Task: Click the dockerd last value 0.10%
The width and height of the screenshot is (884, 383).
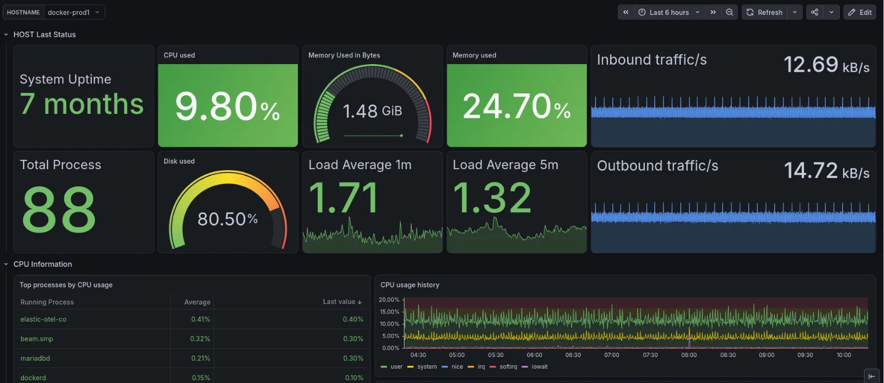Action: pos(354,378)
